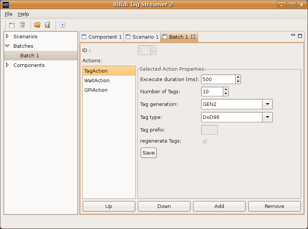
Task: Open the File menu
Action: click(8, 14)
